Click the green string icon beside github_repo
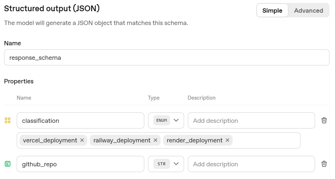Screen dimensions: 335x179 (x=8, y=164)
